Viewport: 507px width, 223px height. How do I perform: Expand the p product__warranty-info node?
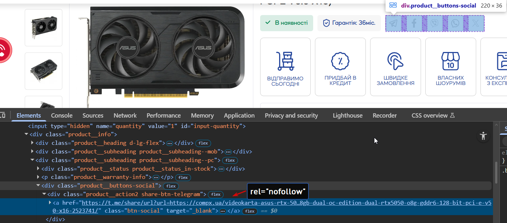[38, 177]
